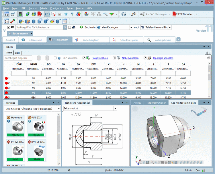Click the status bar icon next to Dev
215x174 pixels.
(203, 171)
